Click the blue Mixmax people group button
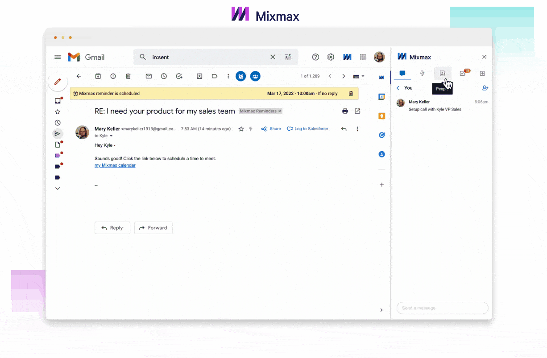547x358 pixels. pos(255,76)
